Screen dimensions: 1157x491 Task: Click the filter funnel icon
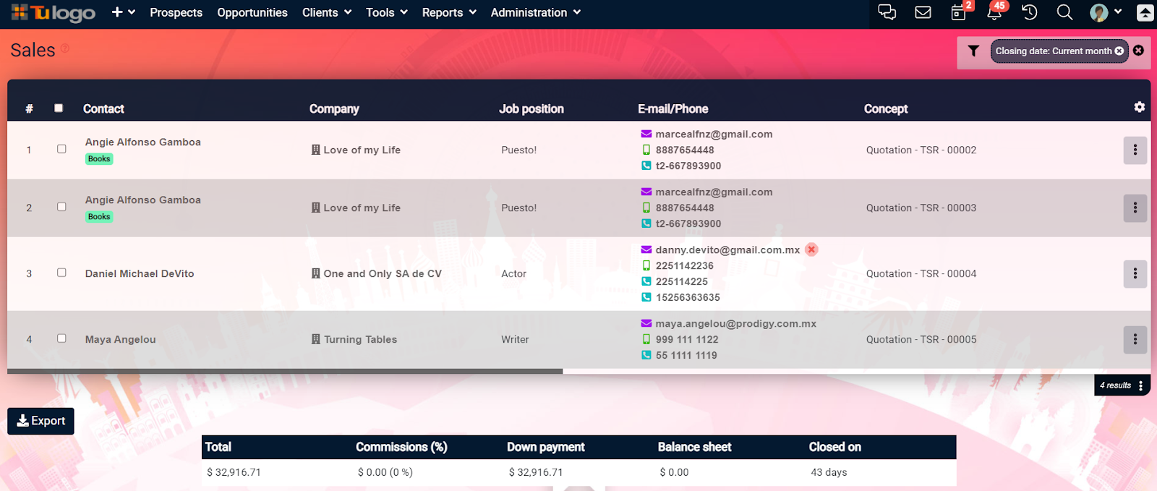[973, 51]
